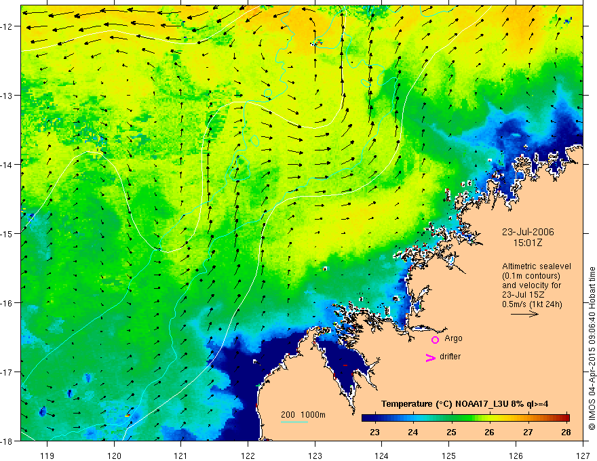The width and height of the screenshot is (597, 461).
Task: Click the latitude -17 axis label
Action: tap(7, 372)
